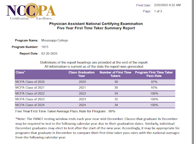The width and height of the screenshot is (194, 144).
Task: Click the report title heading
Action: coord(96,26)
